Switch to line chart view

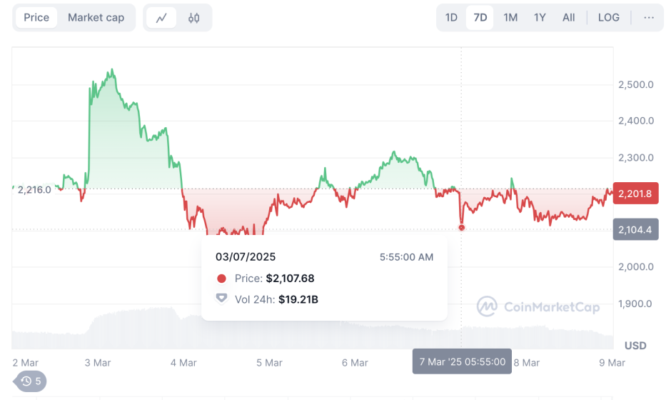tap(161, 18)
